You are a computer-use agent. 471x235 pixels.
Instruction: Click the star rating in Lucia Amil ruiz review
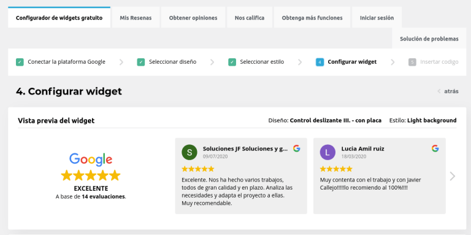336,169
